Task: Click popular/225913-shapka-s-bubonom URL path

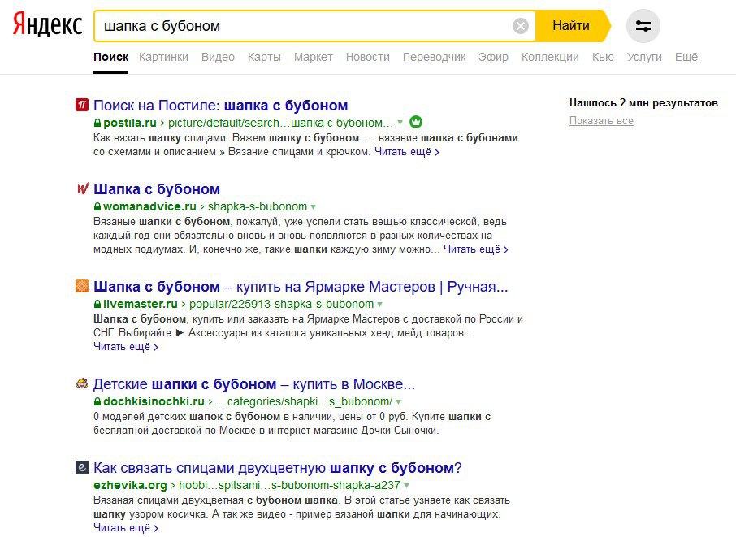Action: point(281,304)
